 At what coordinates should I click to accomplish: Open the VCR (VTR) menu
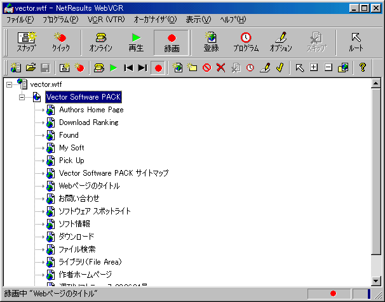point(106,20)
